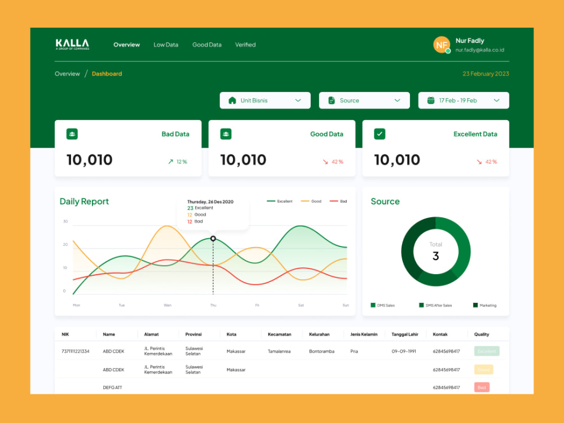
Task: Click the NIK cell 7371111221334
Action: [x=75, y=351]
